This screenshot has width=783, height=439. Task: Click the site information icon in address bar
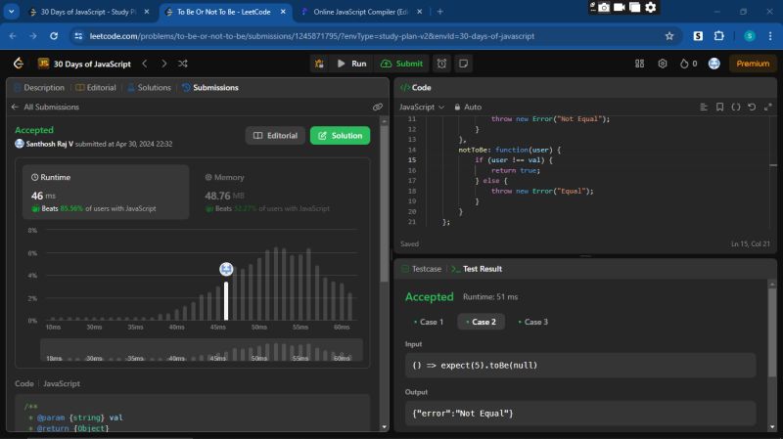point(78,36)
